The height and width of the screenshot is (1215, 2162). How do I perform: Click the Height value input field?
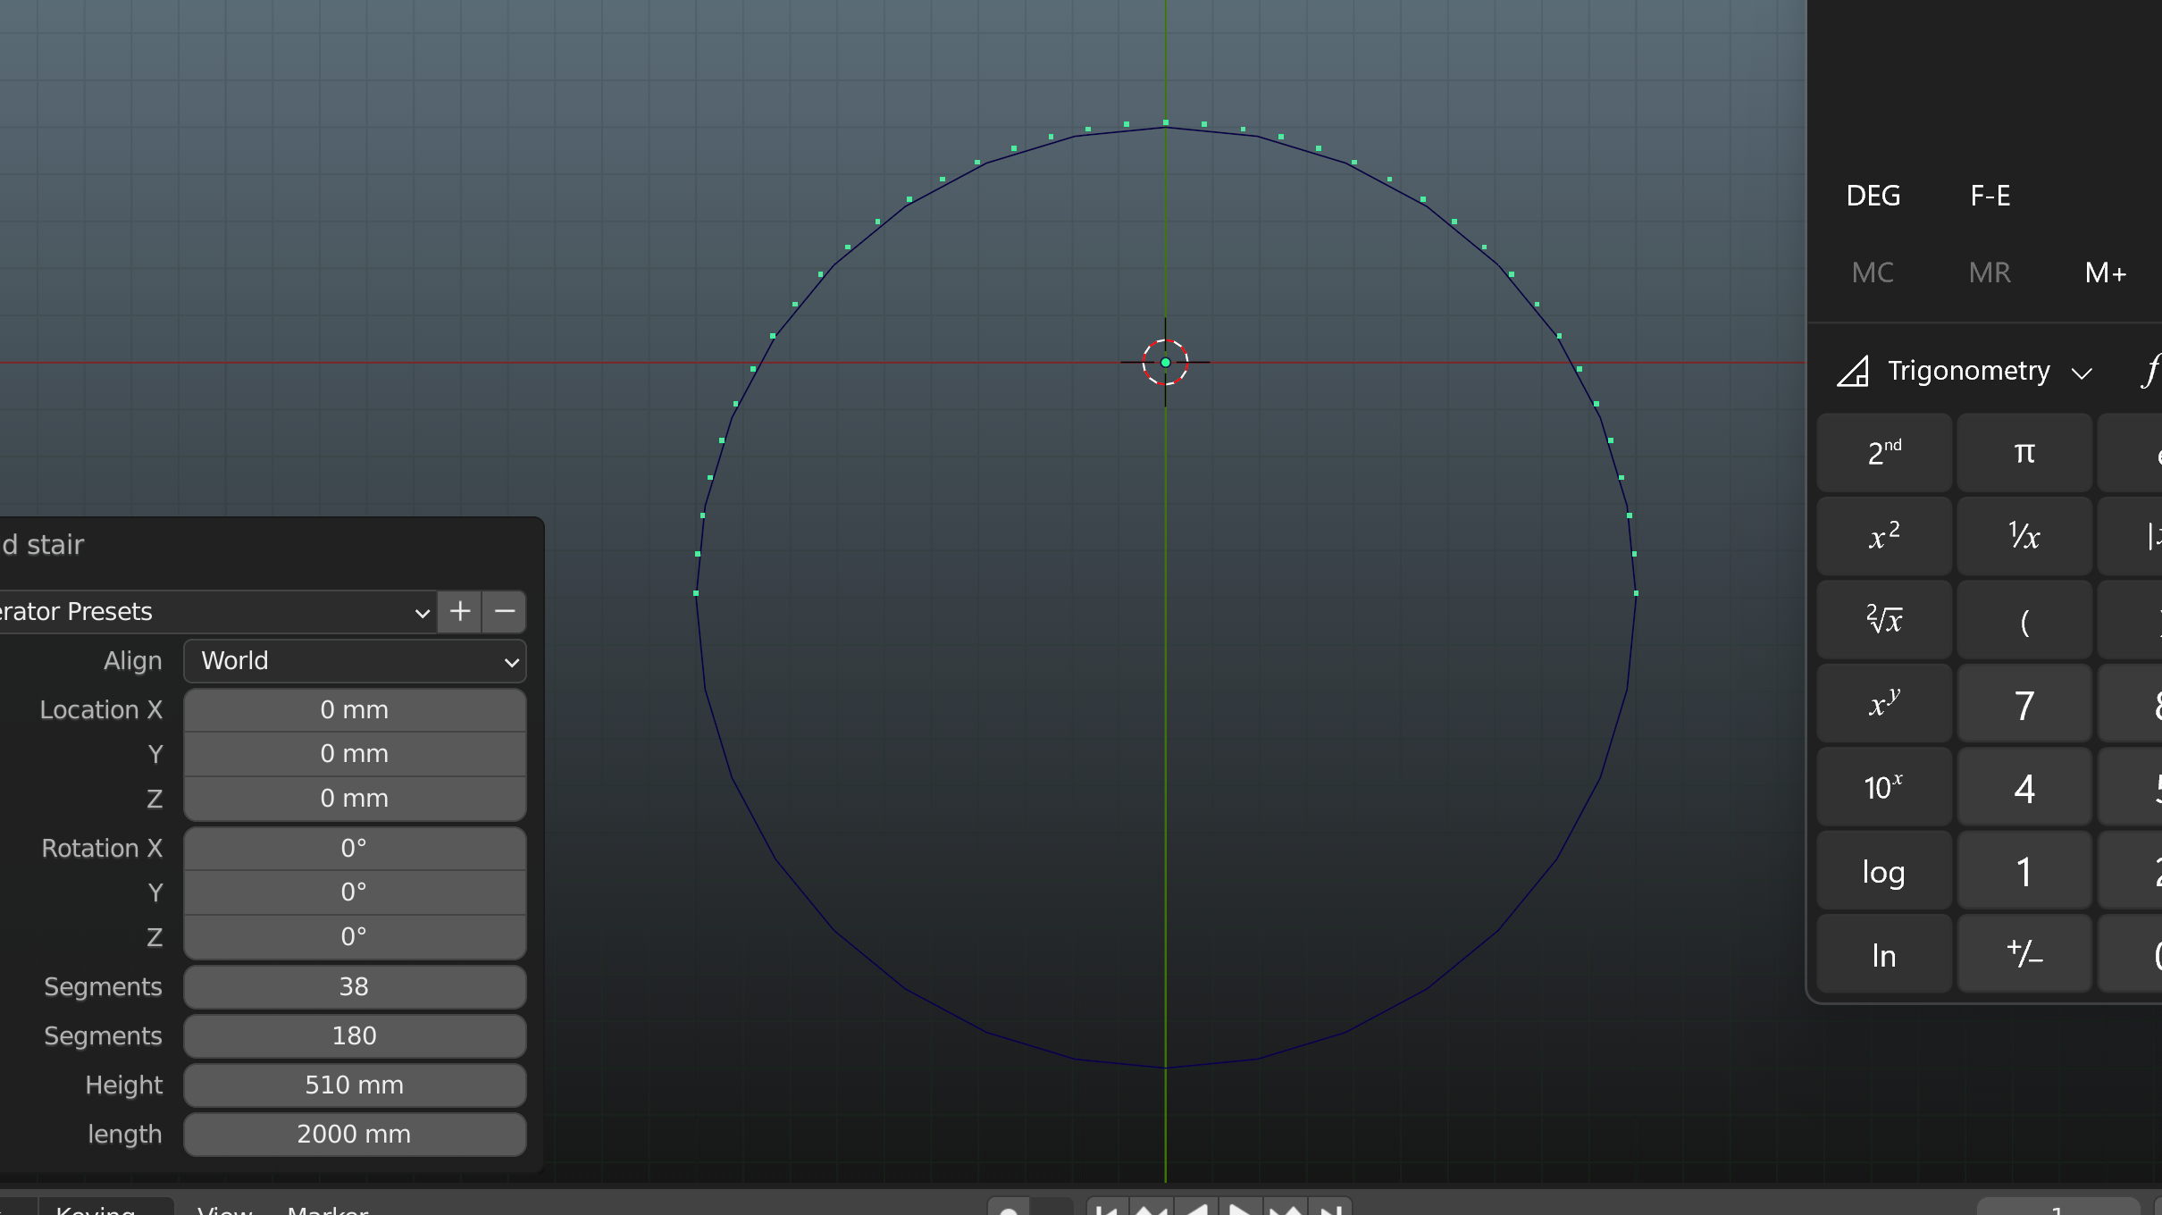click(x=352, y=1085)
